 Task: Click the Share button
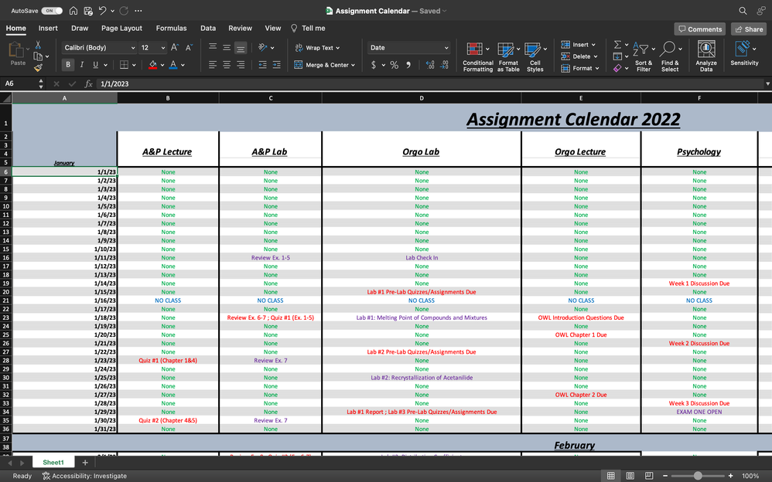(748, 29)
